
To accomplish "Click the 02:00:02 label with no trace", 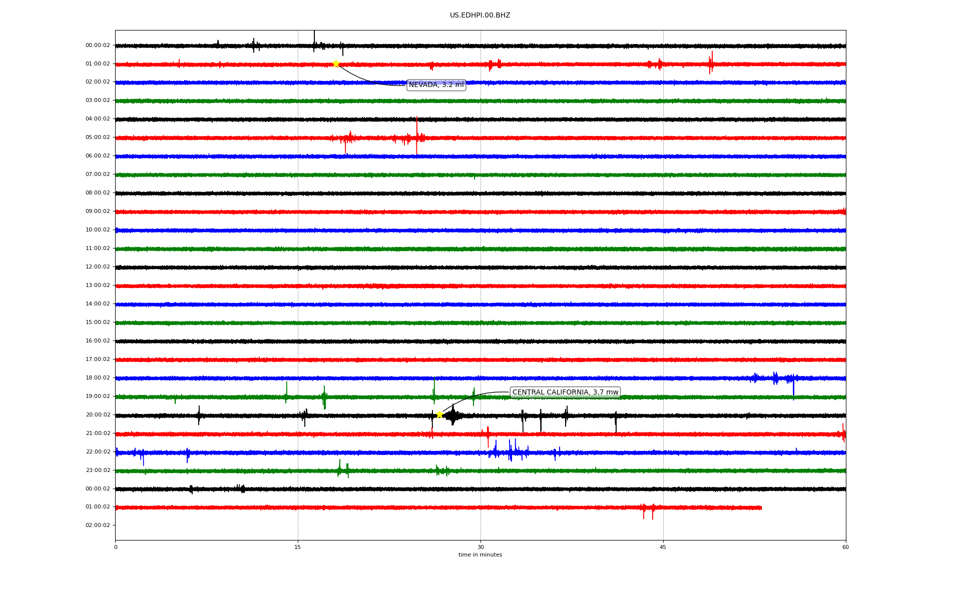I will click(x=98, y=525).
